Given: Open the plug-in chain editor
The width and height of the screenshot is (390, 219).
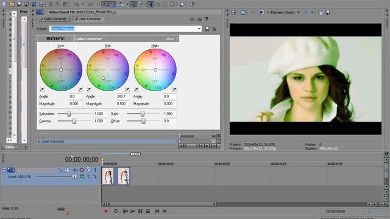Looking at the screenshot, I should (192, 19).
